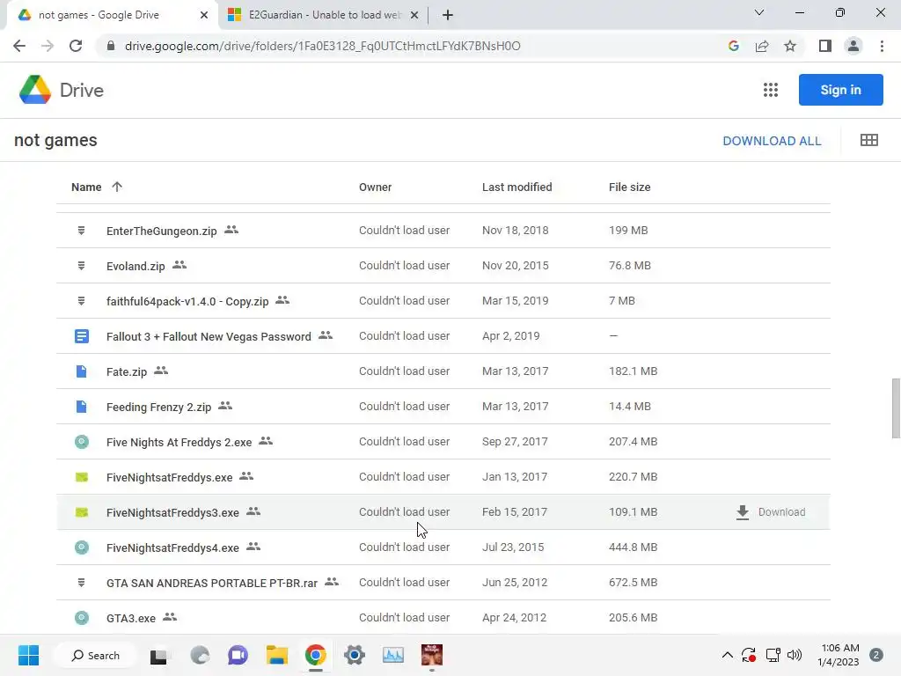Open the taskbar clock and date
Image resolution: width=901 pixels, height=676 pixels.
(839, 655)
